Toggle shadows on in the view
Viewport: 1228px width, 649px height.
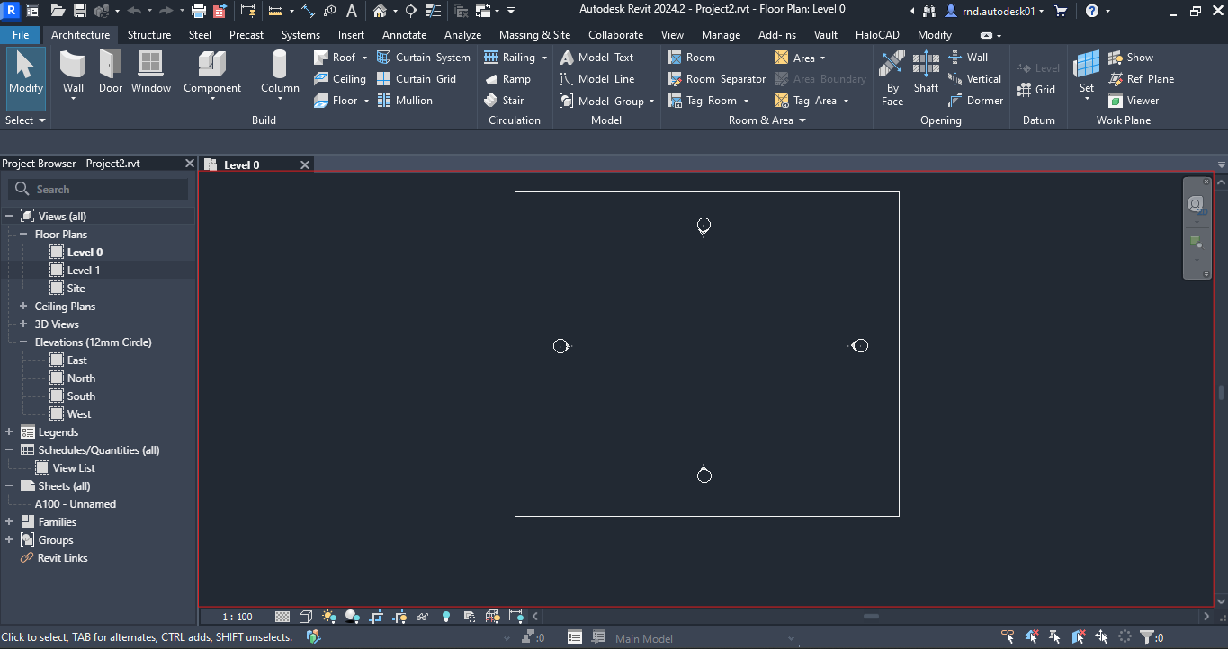(x=353, y=617)
